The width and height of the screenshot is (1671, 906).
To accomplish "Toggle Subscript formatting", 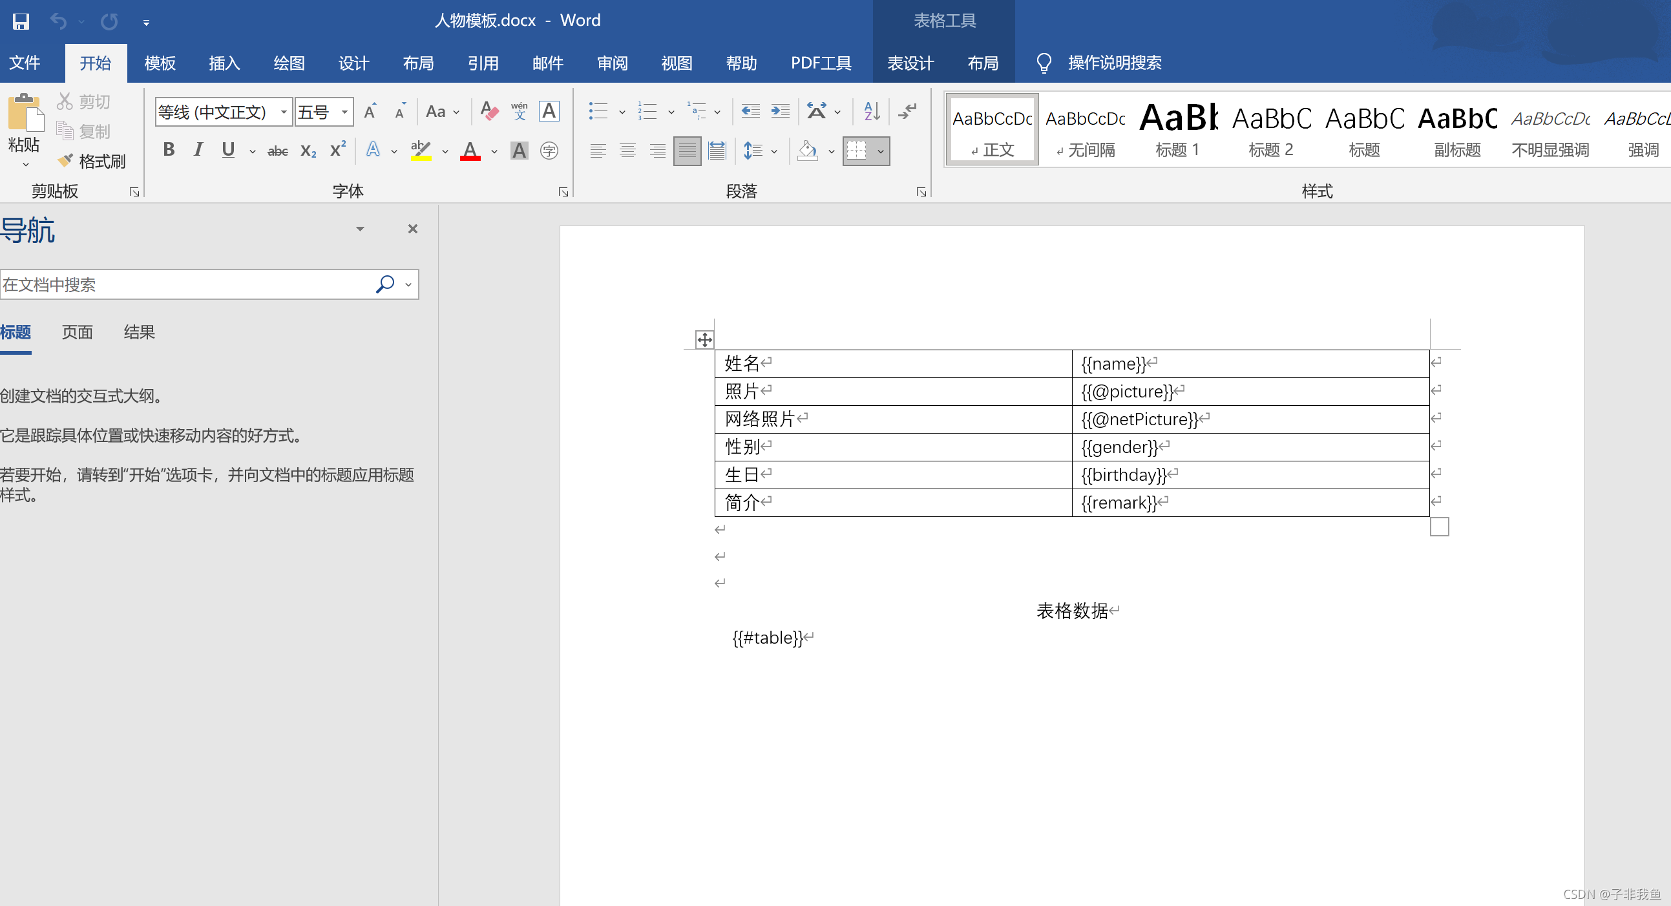I will [x=308, y=151].
